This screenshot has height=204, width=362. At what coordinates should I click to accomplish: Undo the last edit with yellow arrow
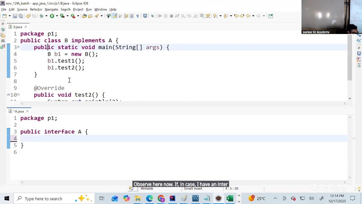(x=28, y=16)
